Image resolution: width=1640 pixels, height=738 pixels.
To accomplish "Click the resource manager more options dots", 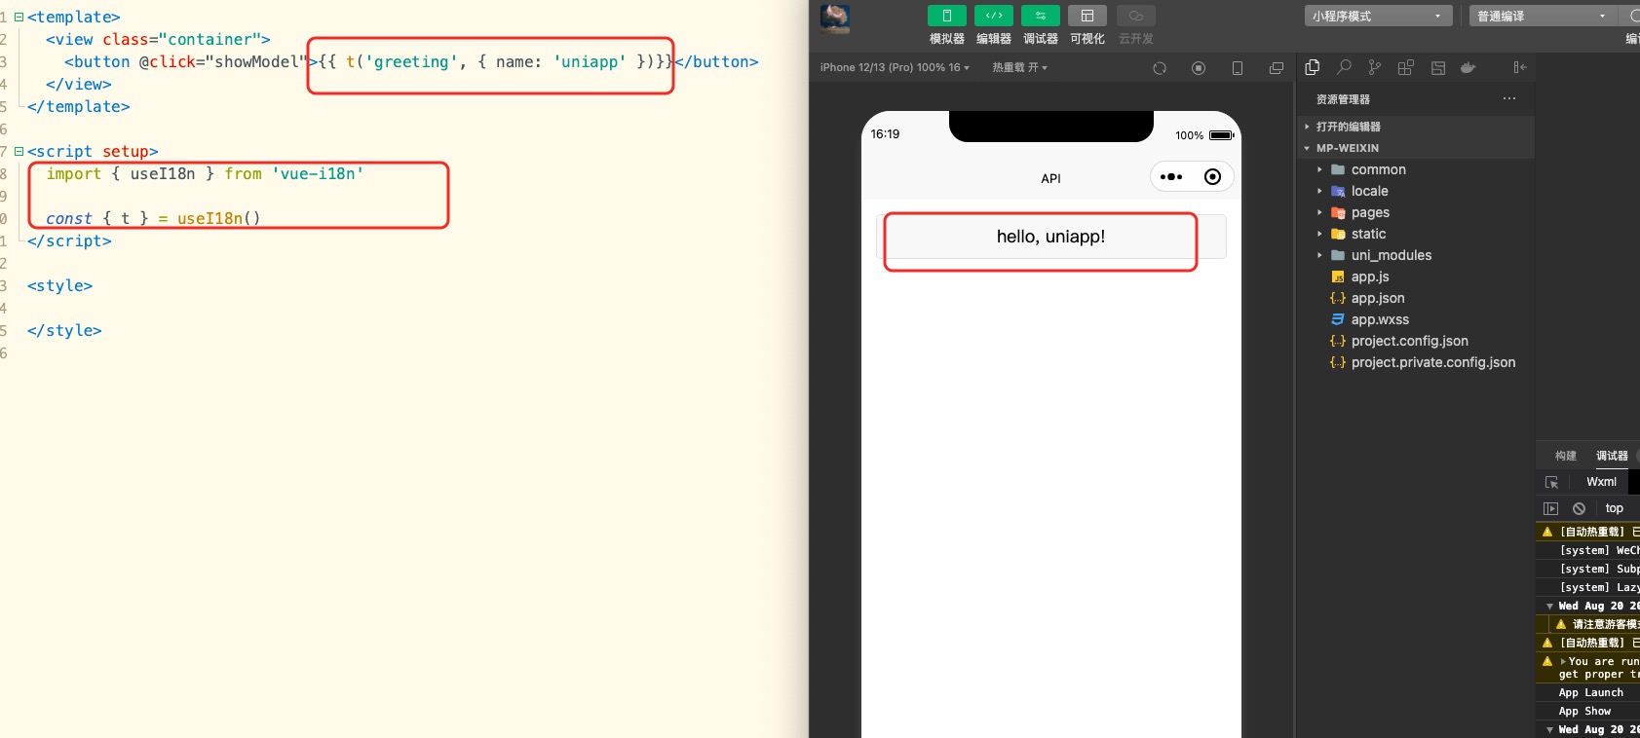I will coord(1509,98).
